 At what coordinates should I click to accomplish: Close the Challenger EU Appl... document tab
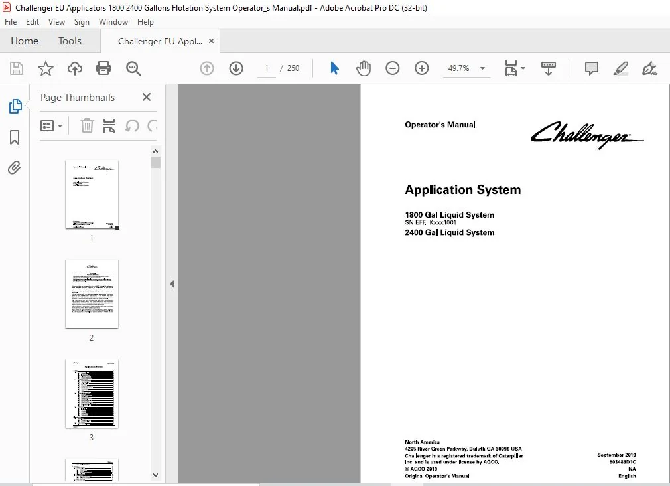pos(211,41)
